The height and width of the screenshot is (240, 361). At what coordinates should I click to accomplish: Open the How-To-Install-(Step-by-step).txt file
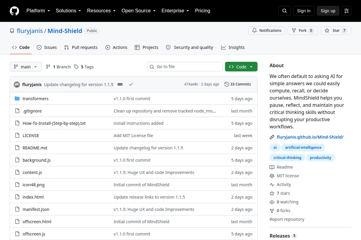pyautogui.click(x=54, y=123)
